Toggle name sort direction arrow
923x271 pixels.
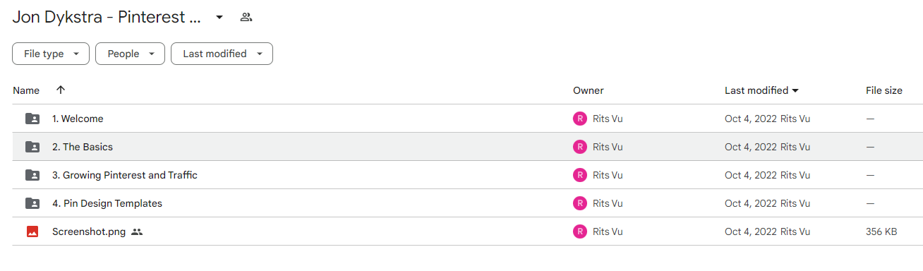pyautogui.click(x=61, y=90)
